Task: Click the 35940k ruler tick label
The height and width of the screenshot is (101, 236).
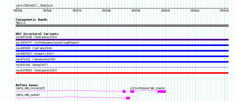Action: point(166,11)
